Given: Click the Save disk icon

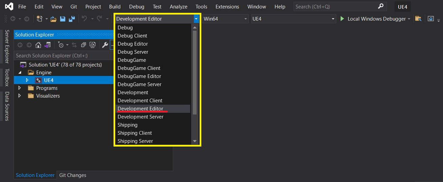Looking at the screenshot, I should (x=63, y=19).
